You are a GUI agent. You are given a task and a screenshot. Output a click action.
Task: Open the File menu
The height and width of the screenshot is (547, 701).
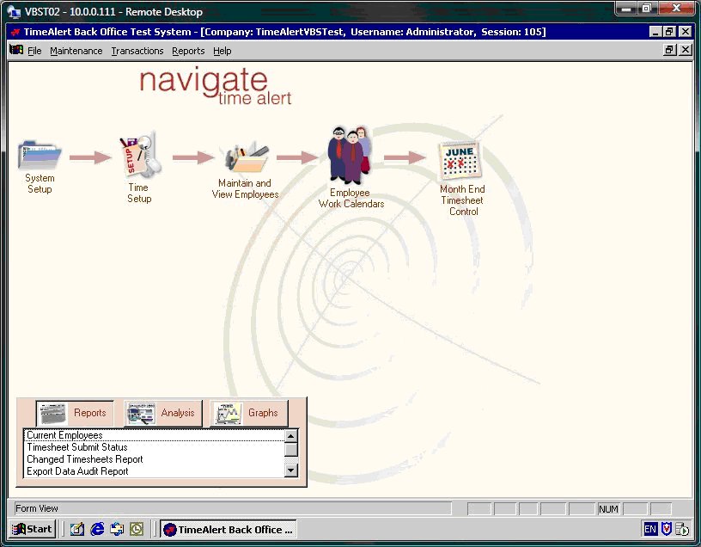(34, 51)
